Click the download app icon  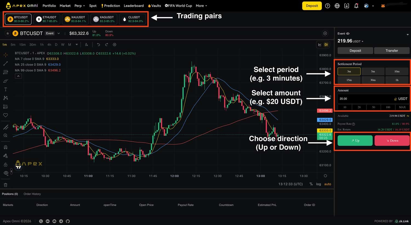347,6
